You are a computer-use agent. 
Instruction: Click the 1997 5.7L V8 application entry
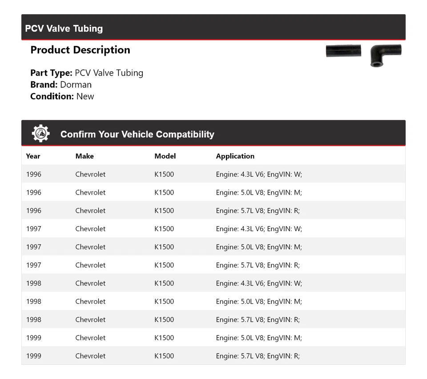pyautogui.click(x=258, y=265)
